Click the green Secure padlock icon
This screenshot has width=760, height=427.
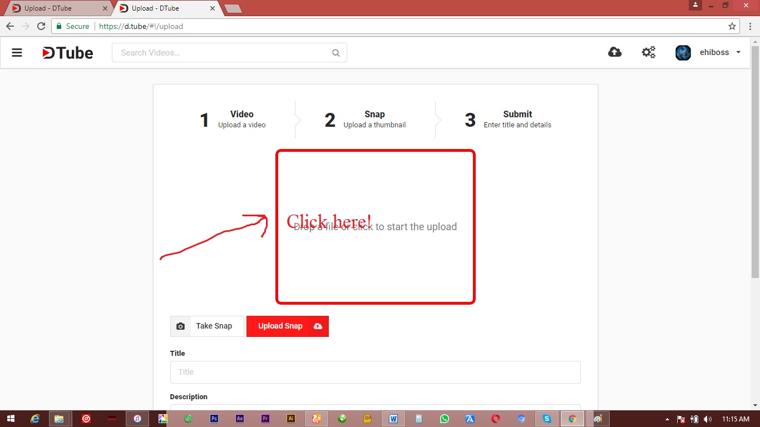click(x=59, y=26)
